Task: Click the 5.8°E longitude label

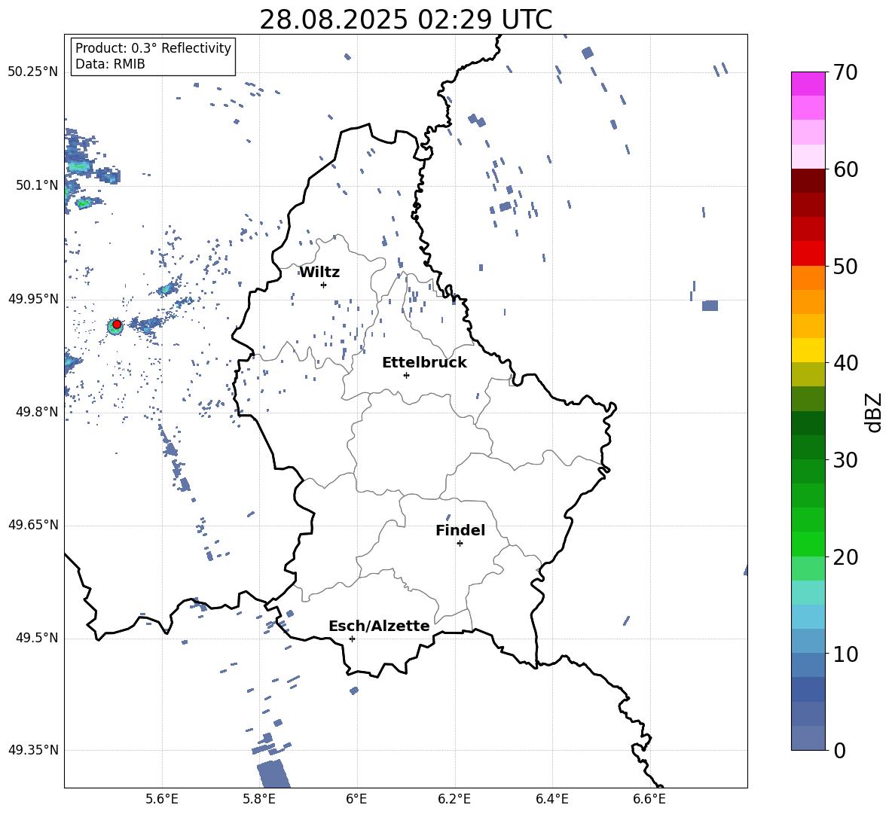Action: point(259,799)
